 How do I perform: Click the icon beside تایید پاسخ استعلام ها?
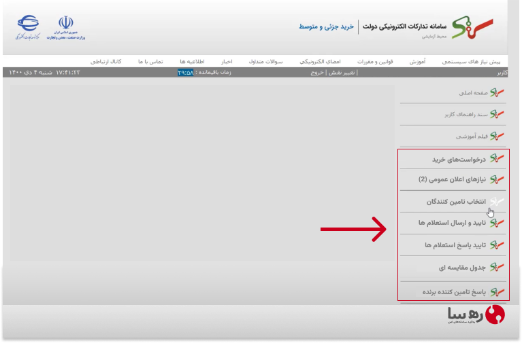497,245
